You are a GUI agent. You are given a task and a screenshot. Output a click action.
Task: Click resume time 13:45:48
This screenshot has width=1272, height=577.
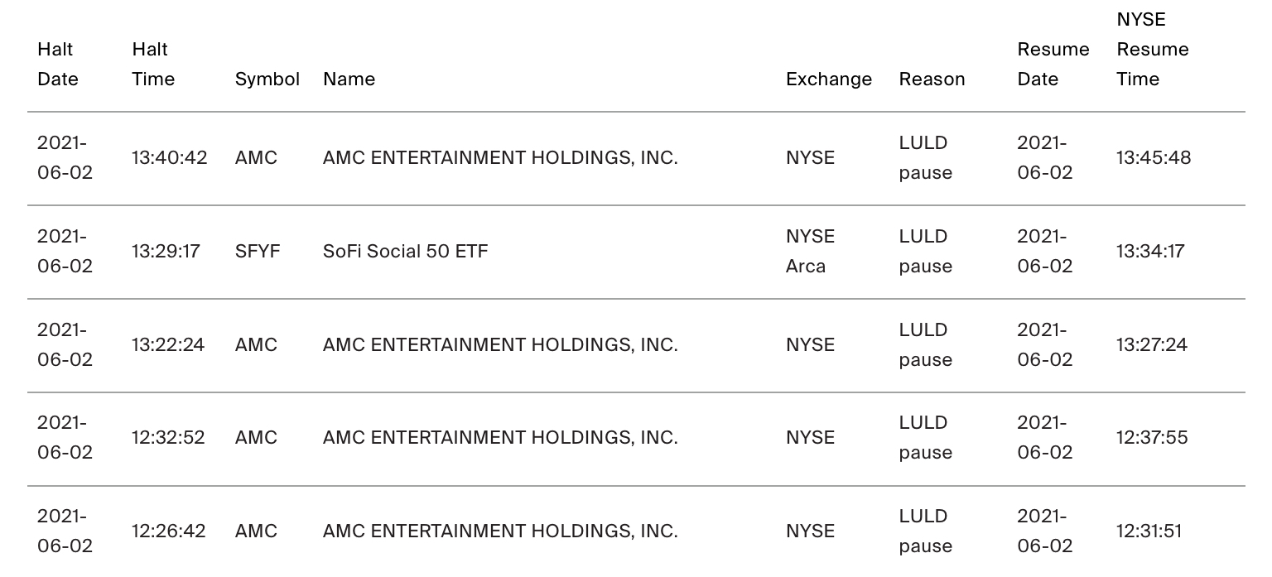click(x=1153, y=157)
